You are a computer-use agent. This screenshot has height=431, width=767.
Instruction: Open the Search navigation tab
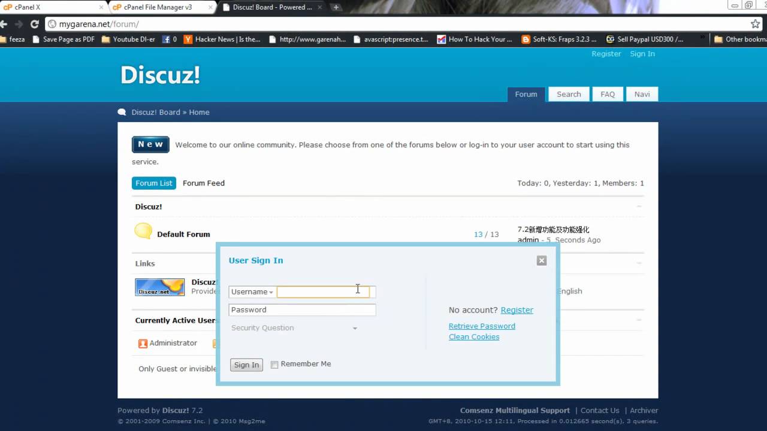pos(569,94)
